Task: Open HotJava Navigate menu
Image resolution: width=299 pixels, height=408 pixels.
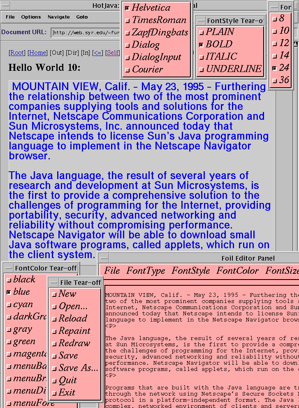Action: pyautogui.click(x=58, y=17)
